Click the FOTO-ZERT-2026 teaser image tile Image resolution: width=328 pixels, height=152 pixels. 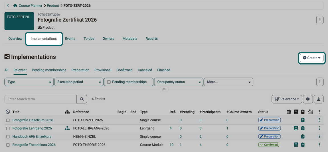point(19,21)
